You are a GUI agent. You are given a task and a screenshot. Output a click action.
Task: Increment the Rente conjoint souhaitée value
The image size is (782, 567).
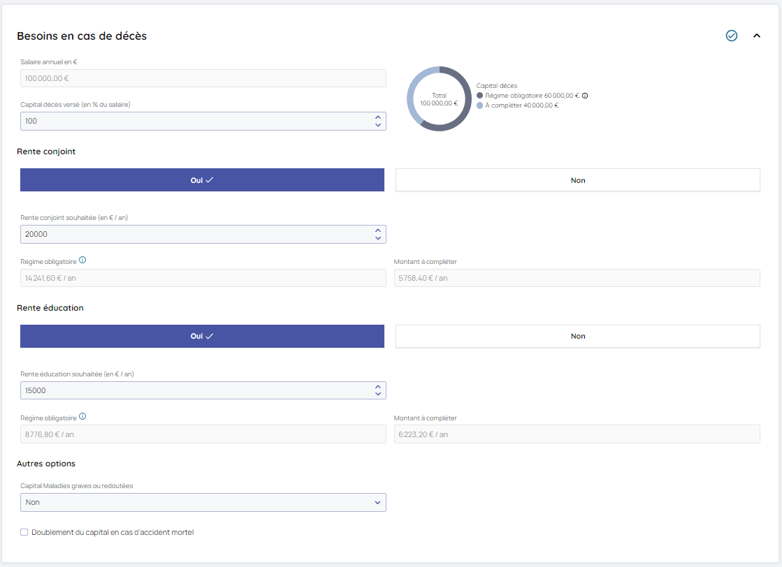pyautogui.click(x=378, y=230)
